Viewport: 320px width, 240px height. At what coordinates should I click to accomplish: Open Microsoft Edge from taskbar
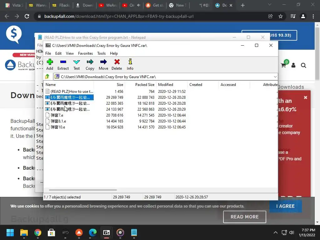[92, 232]
